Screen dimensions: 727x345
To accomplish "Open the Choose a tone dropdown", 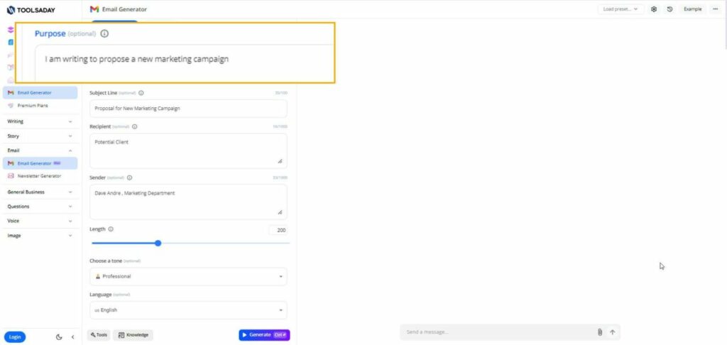I will (188, 276).
